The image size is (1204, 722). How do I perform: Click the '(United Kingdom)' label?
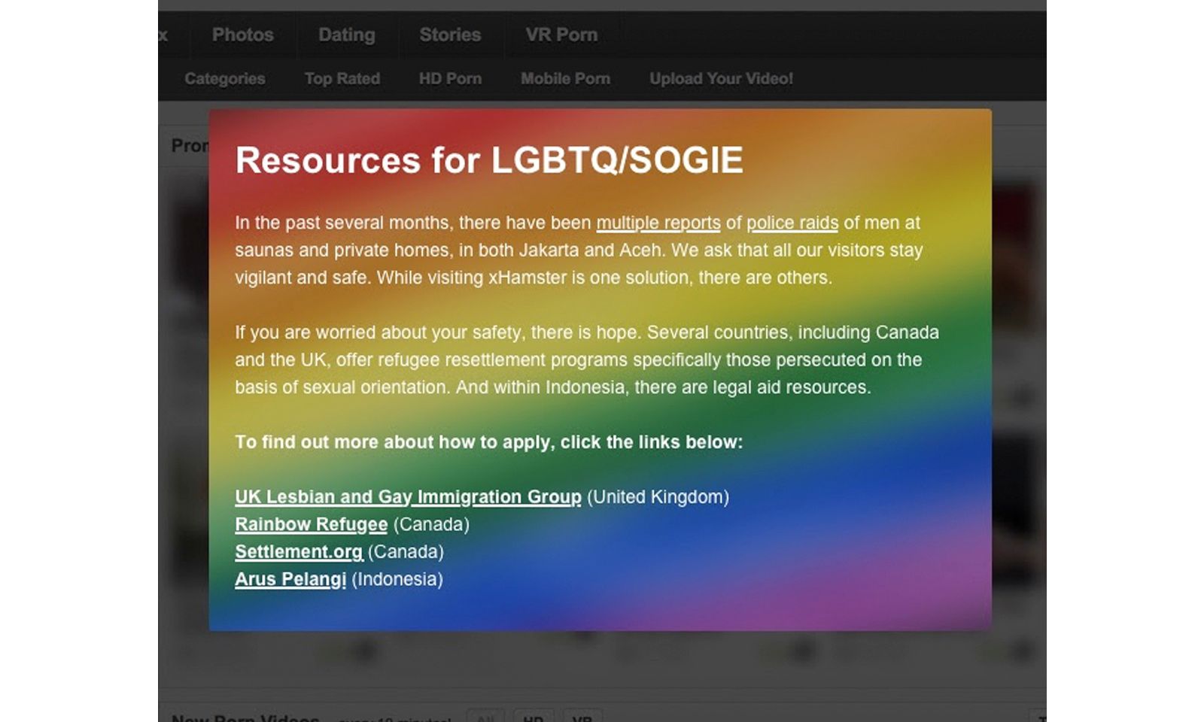658,497
